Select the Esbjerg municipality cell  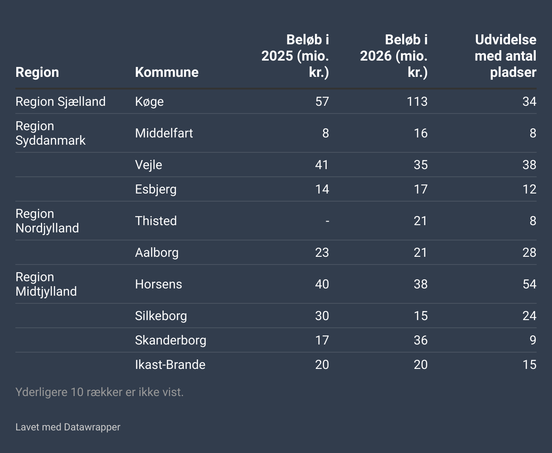click(156, 189)
